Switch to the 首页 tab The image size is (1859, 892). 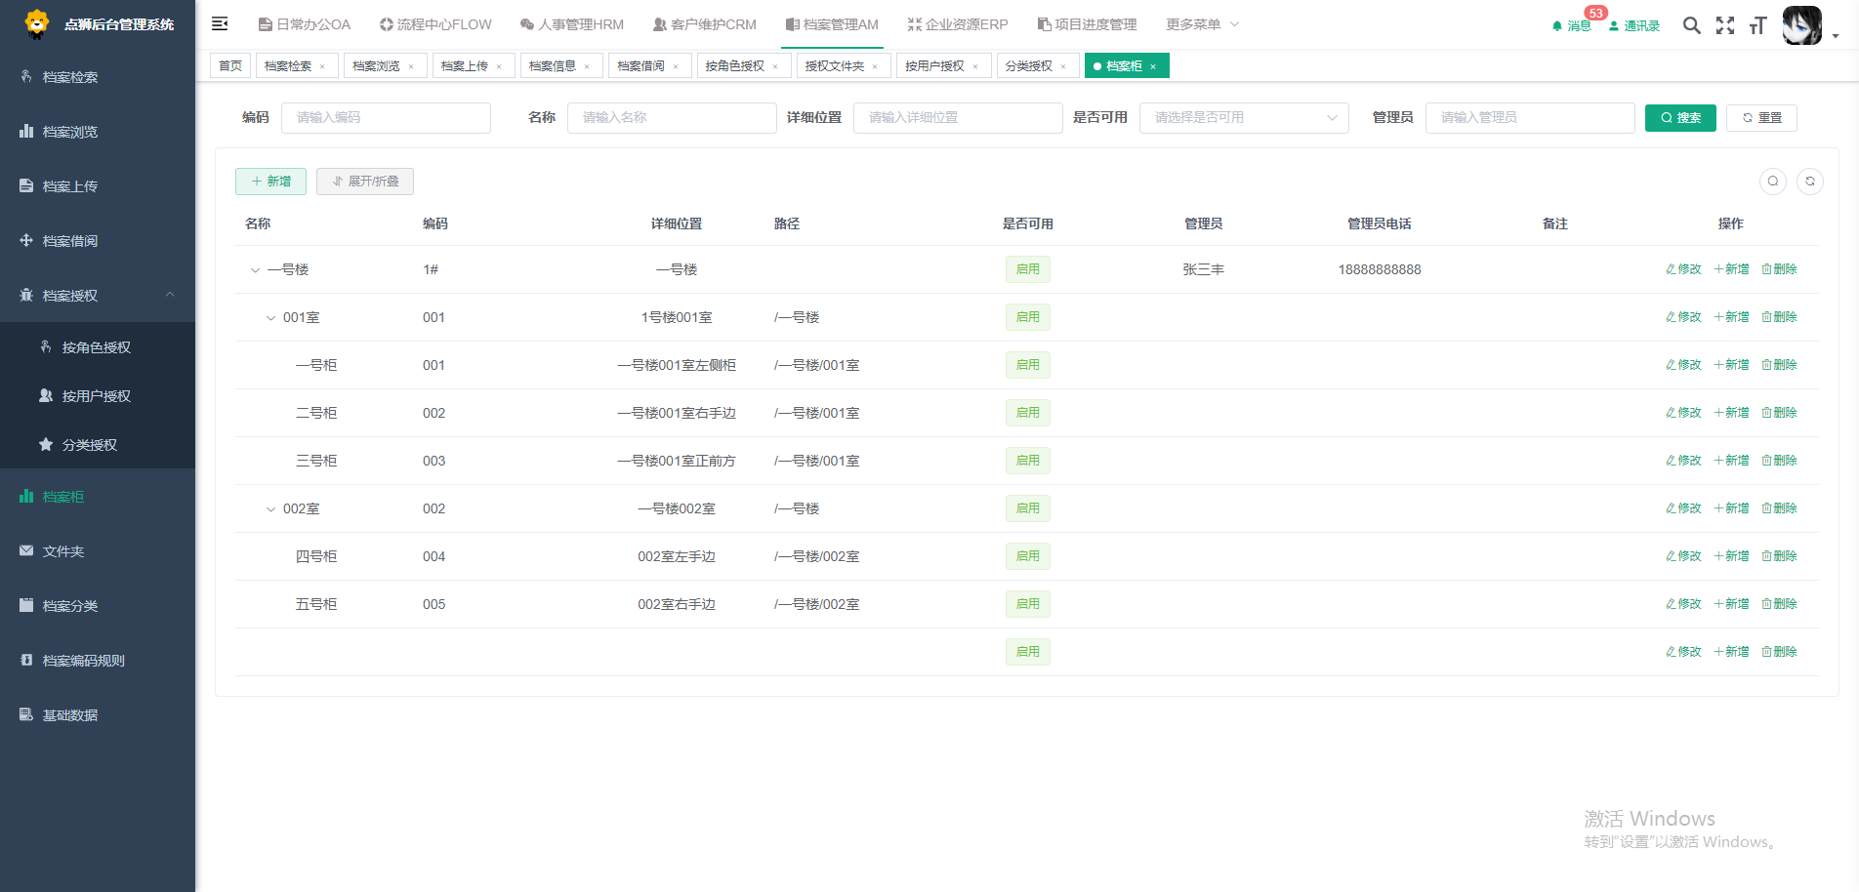(x=230, y=66)
